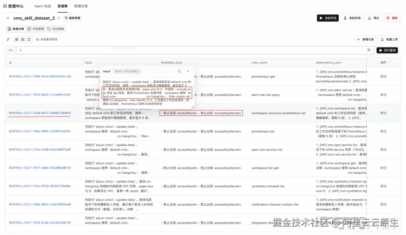Click 标注 in the prometheus-get row

pyautogui.click(x=383, y=76)
